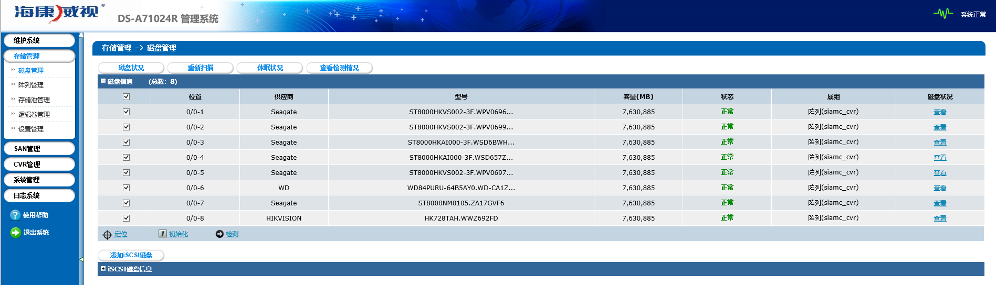Image resolution: width=996 pixels, height=285 pixels.
Task: Click the detect (检测) arrow icon
Action: pyautogui.click(x=219, y=234)
